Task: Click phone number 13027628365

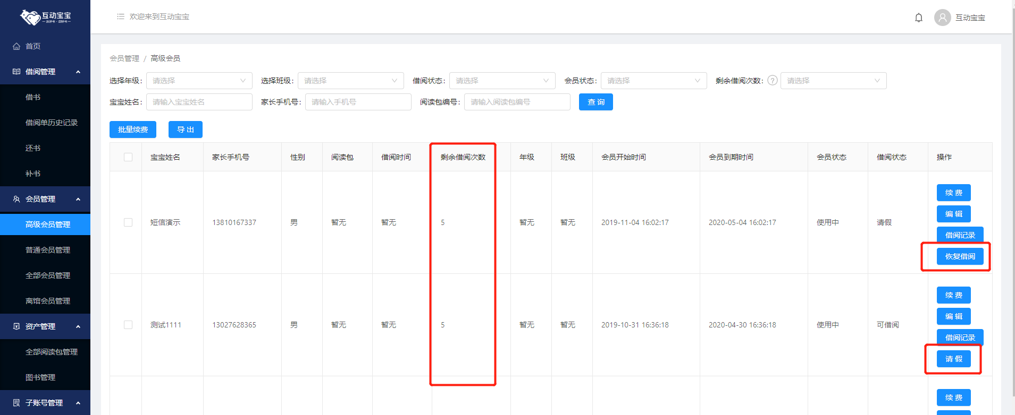Action: (234, 325)
